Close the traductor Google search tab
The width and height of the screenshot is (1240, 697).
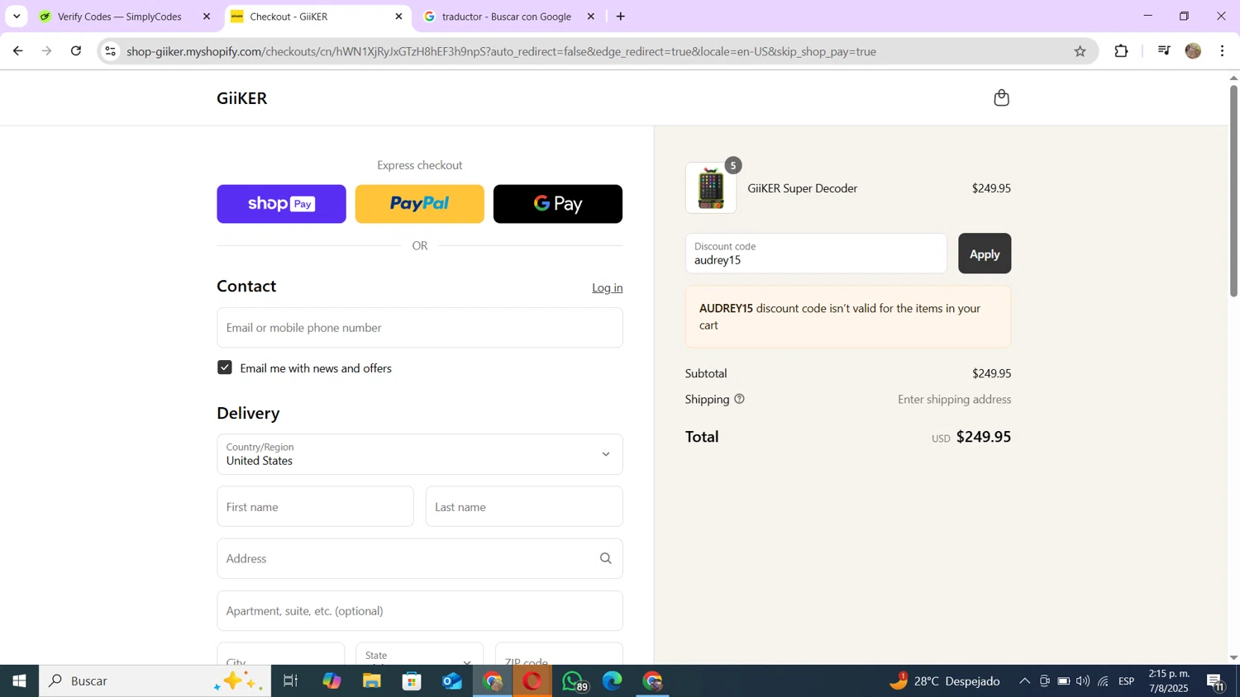(x=590, y=17)
